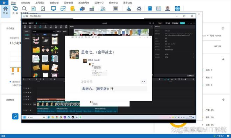This screenshot has height=138, width=231.
Task: Open the open-book manual icon in the ribbon
Action: [159, 9]
